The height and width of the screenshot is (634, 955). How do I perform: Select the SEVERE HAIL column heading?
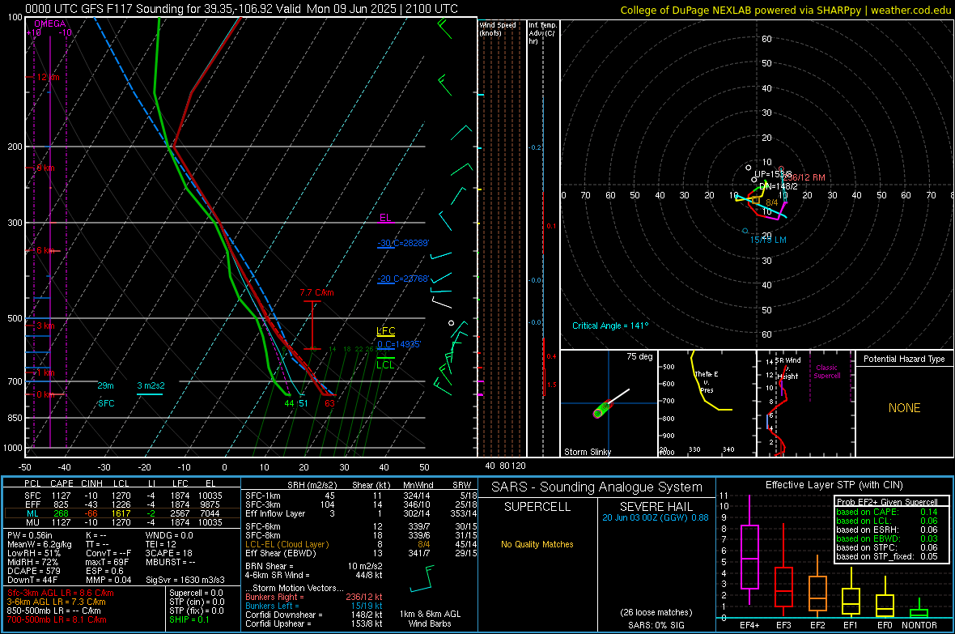point(656,507)
